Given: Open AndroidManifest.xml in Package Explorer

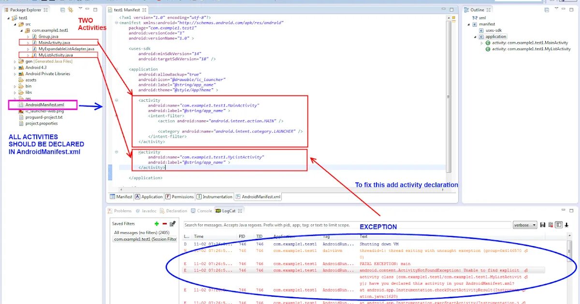Looking at the screenshot, I should pyautogui.click(x=41, y=105).
